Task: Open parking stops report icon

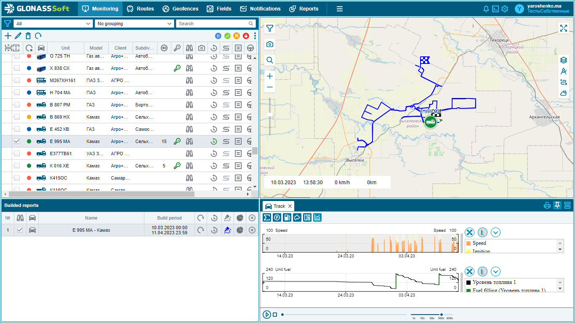Action: point(277,217)
